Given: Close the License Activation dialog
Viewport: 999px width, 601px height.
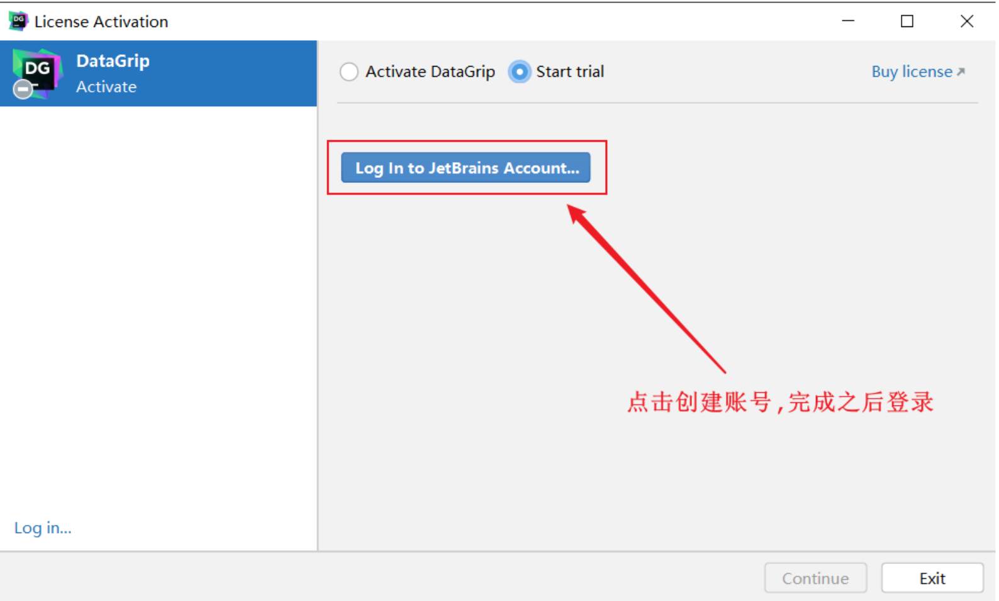Looking at the screenshot, I should pos(967,21).
